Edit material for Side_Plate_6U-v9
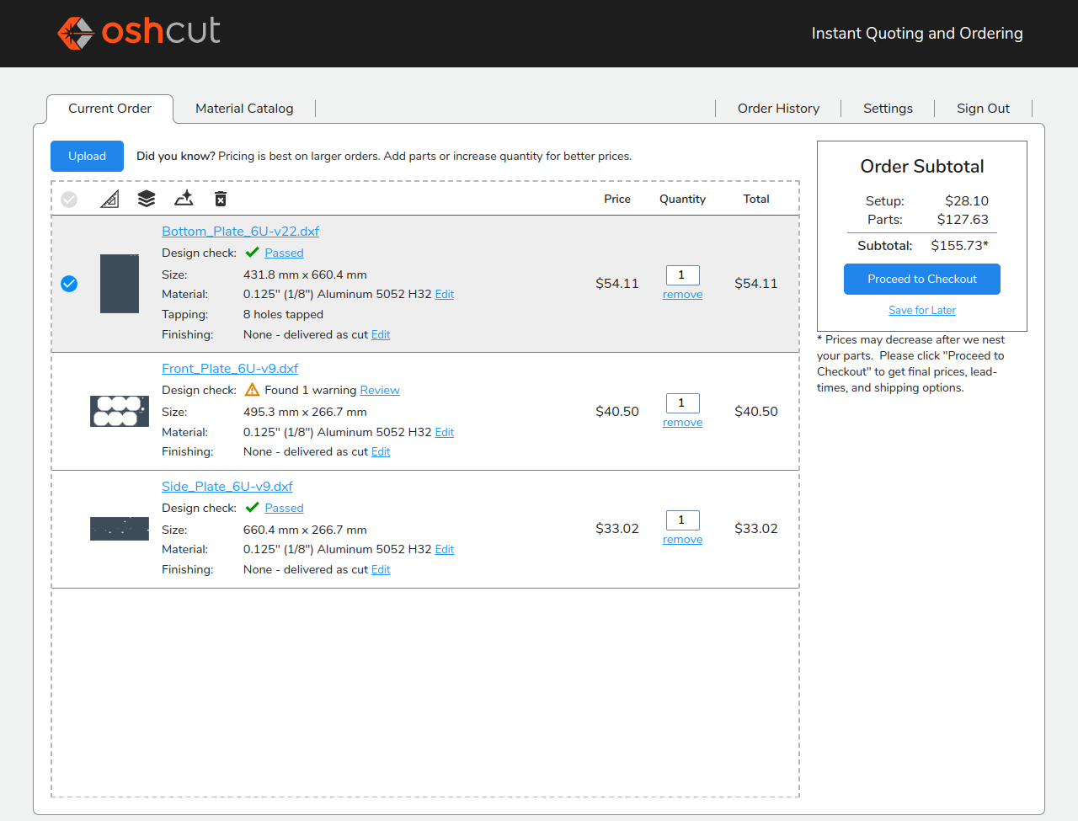The width and height of the screenshot is (1078, 821). point(444,550)
